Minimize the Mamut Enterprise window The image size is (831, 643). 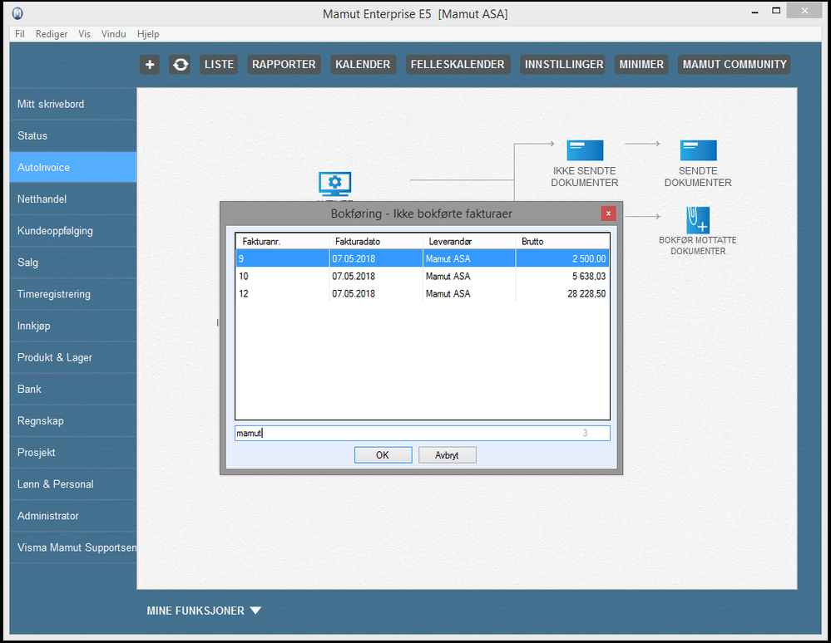point(754,11)
